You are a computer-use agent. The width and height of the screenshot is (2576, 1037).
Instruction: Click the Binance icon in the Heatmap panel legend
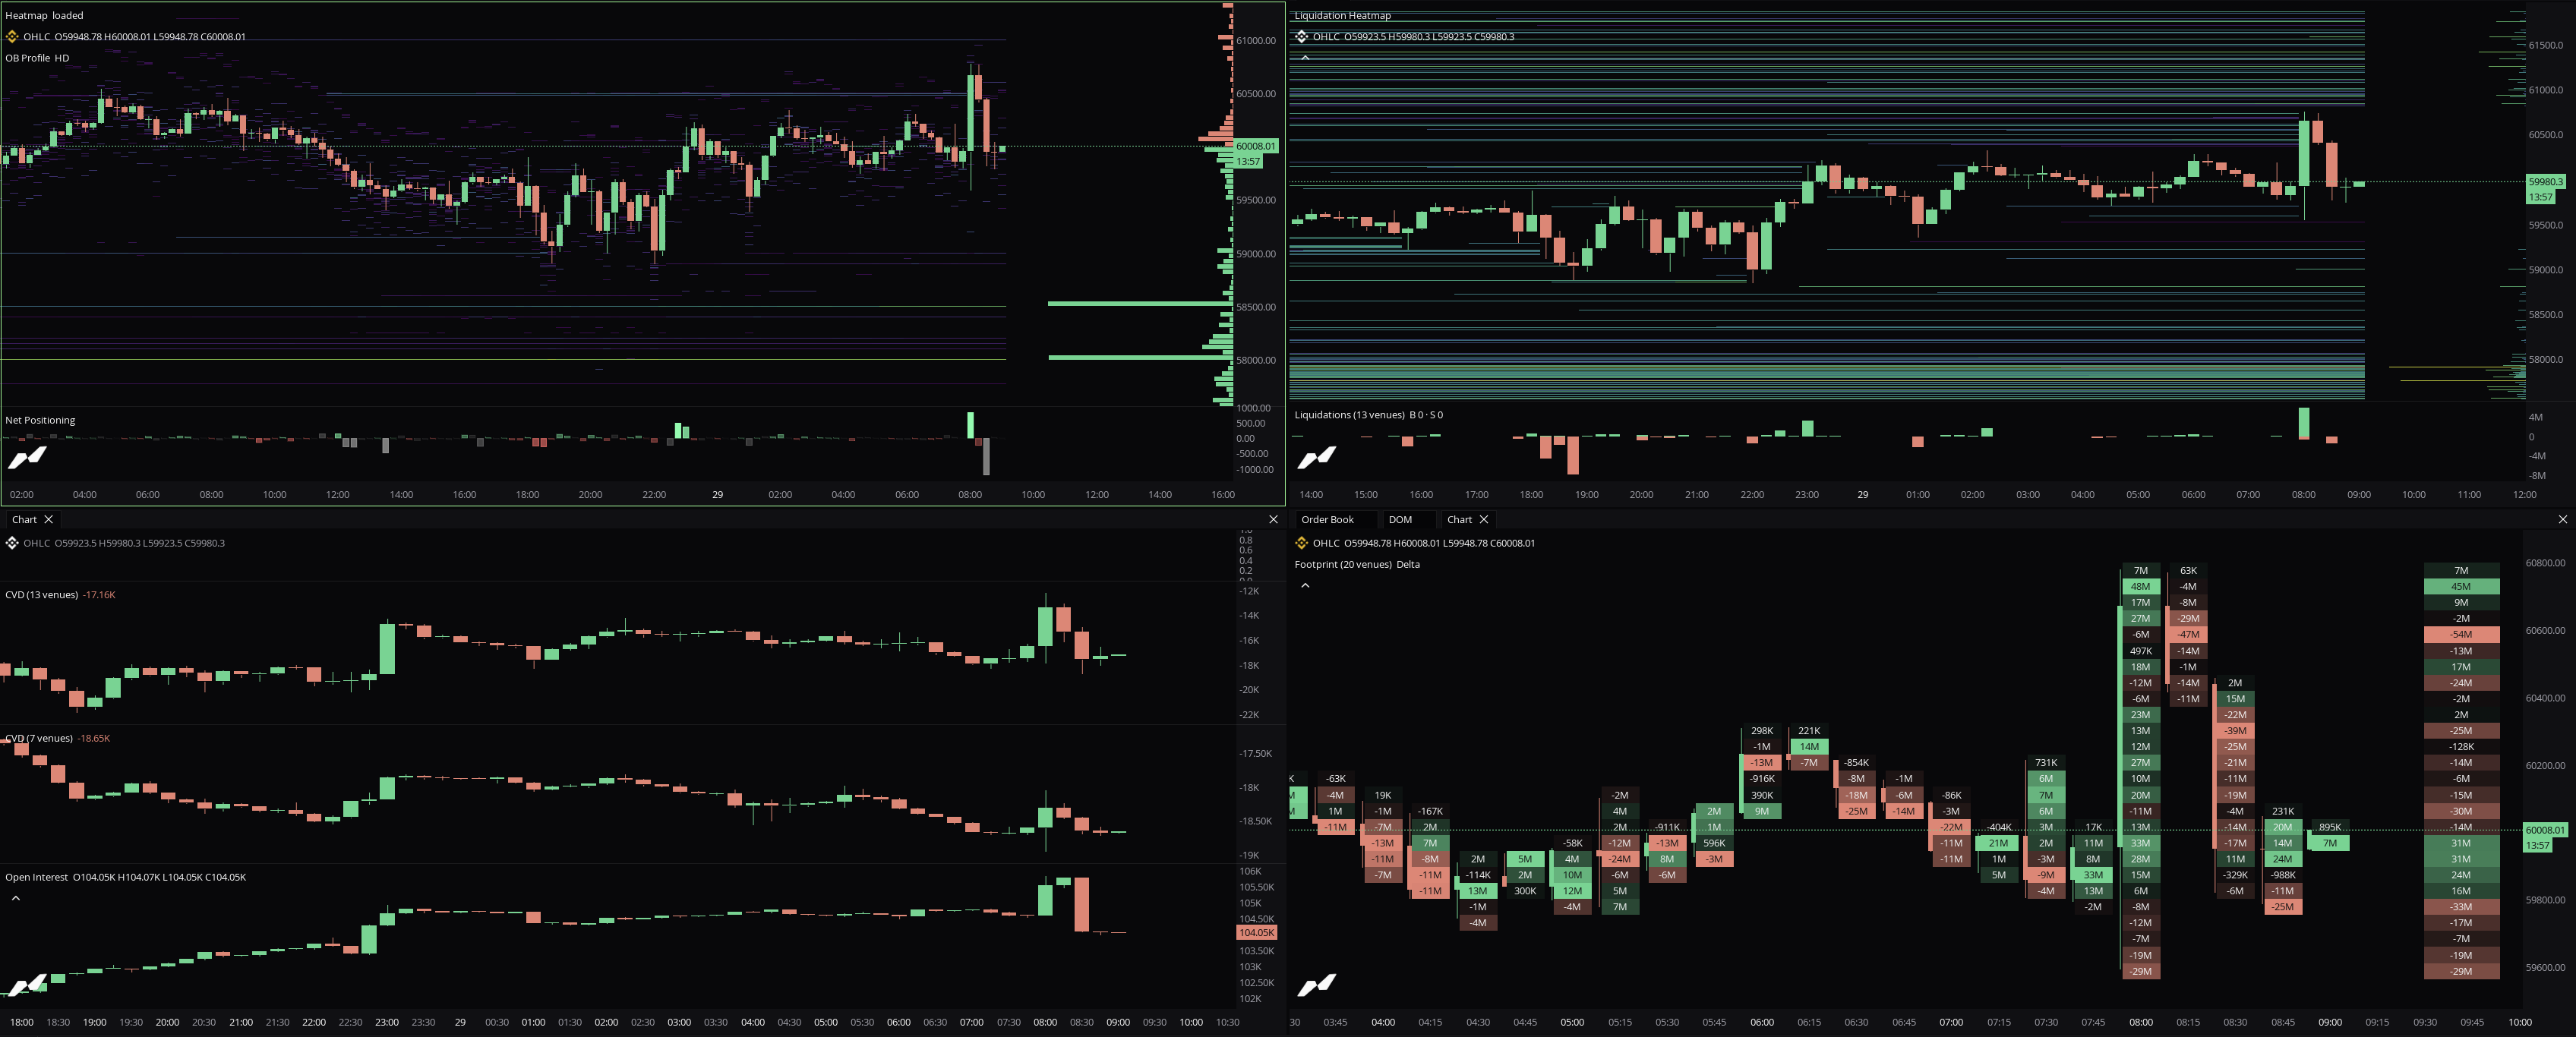point(12,36)
